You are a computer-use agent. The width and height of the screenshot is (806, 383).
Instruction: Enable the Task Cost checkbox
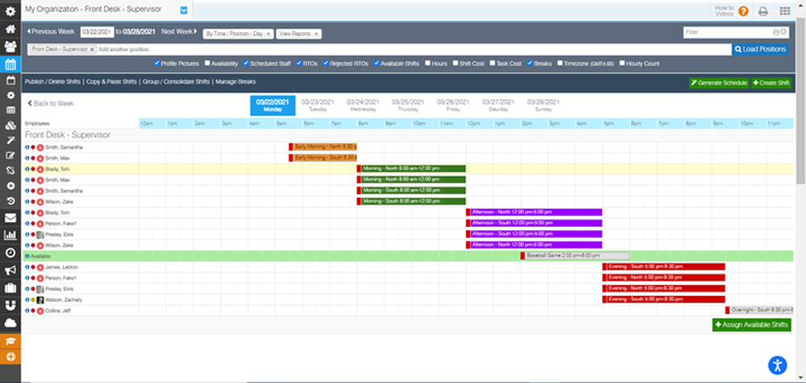coord(492,64)
